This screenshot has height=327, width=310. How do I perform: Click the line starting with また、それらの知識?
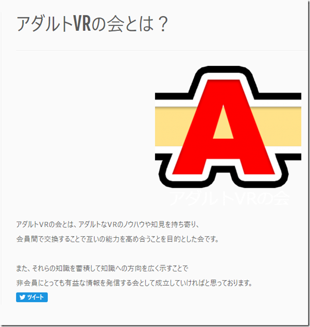click(102, 269)
